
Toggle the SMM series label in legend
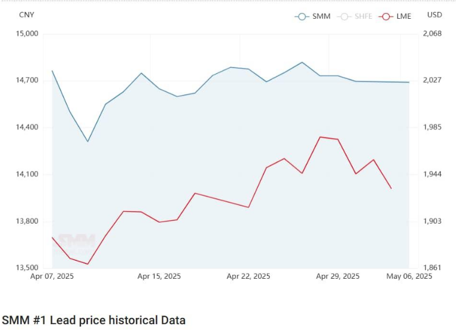[x=321, y=16]
